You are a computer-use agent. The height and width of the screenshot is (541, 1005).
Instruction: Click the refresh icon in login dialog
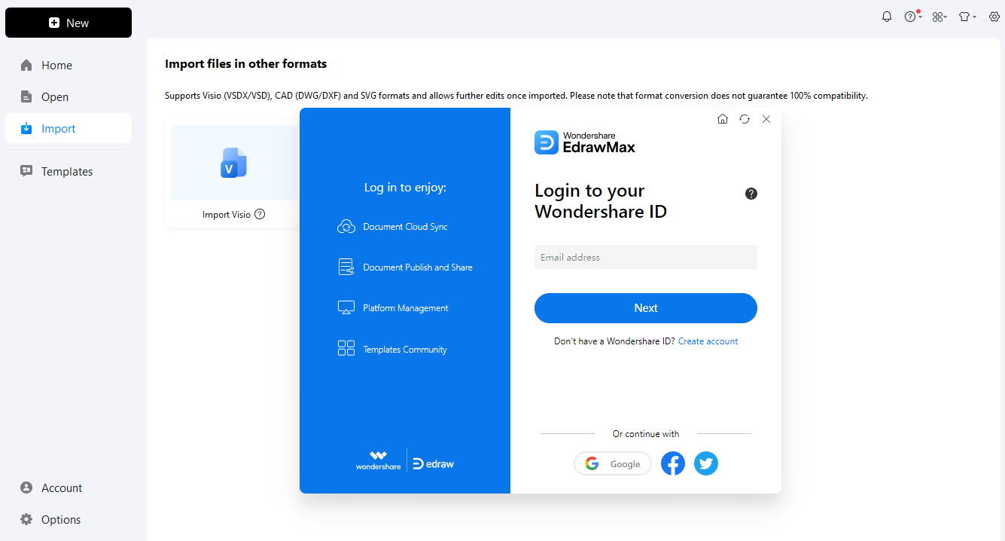(x=745, y=119)
